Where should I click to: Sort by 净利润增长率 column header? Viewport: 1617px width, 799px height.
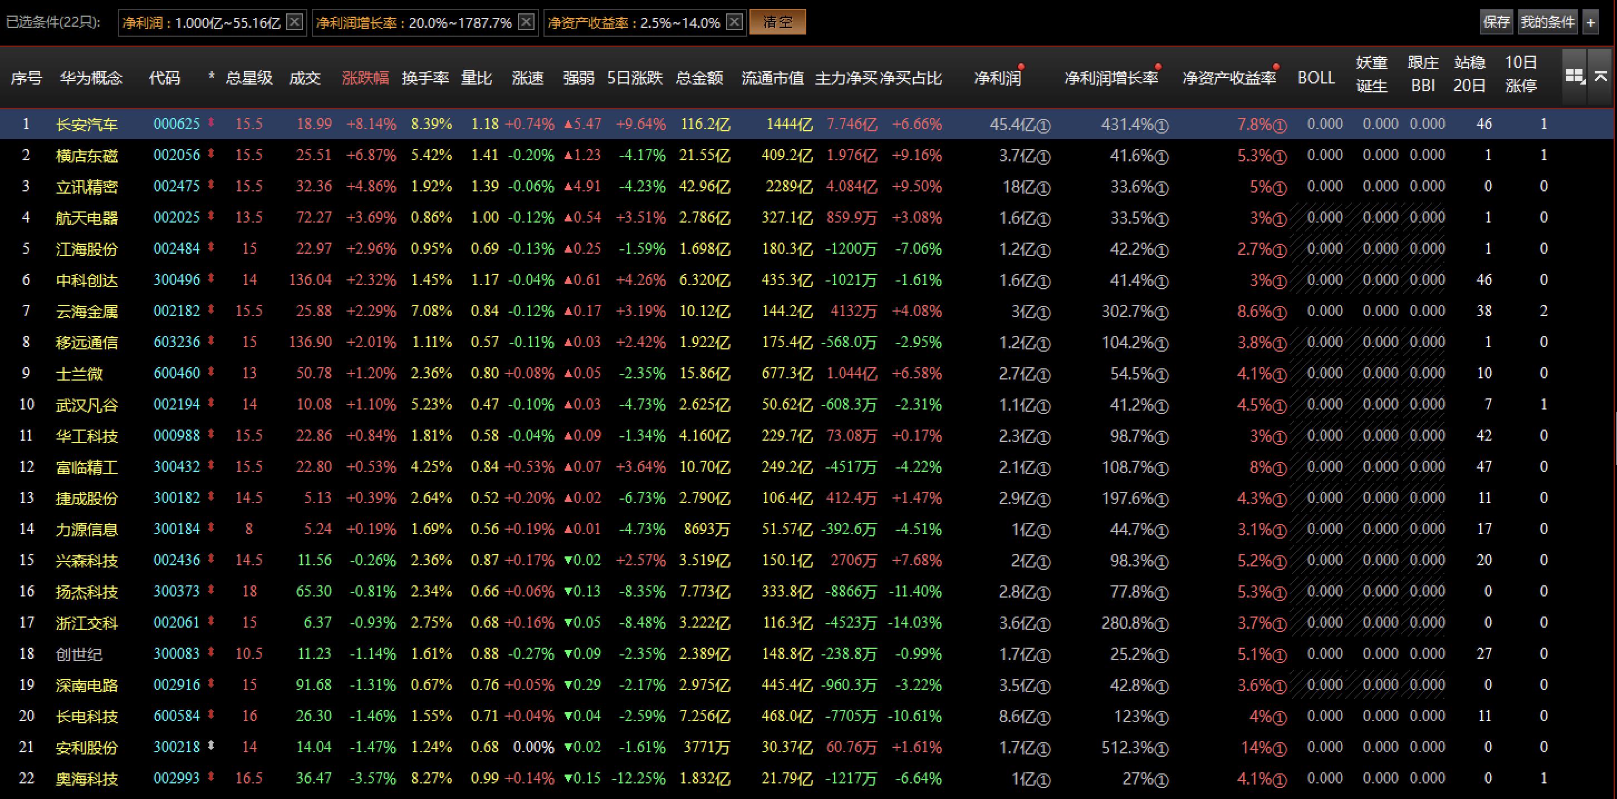click(x=1110, y=78)
